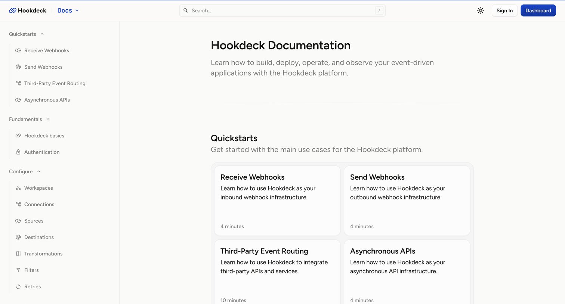Click the Authentication lock icon
Image resolution: width=565 pixels, height=304 pixels.
pyautogui.click(x=18, y=152)
